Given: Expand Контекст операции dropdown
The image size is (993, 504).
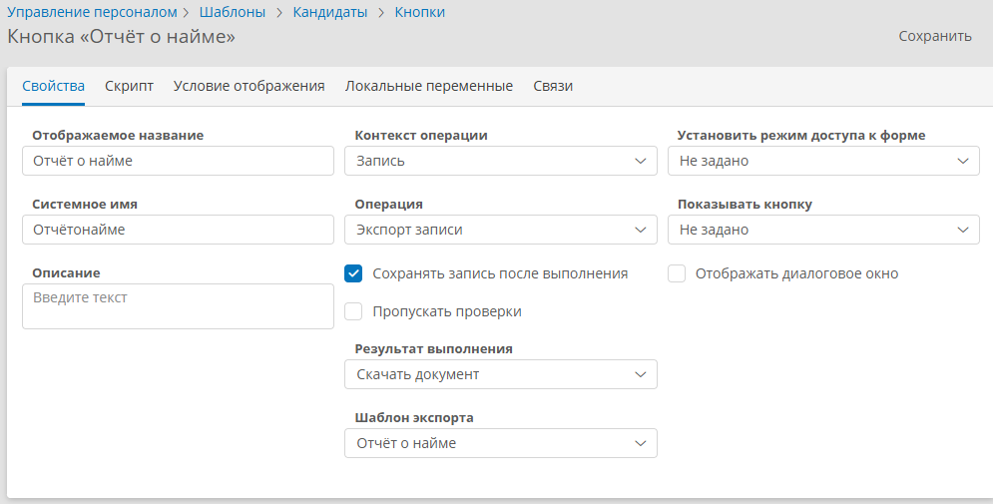Looking at the screenshot, I should coord(501,161).
